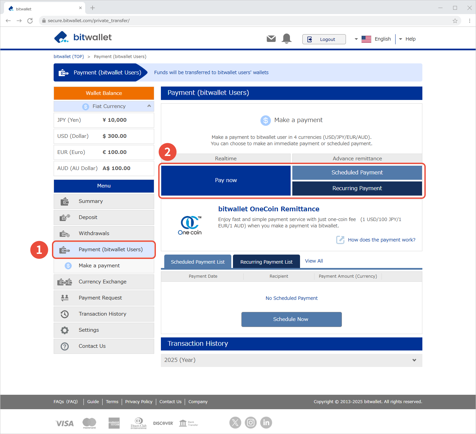The image size is (476, 434).
Task: Click the browser back arrow
Action: pyautogui.click(x=8, y=21)
